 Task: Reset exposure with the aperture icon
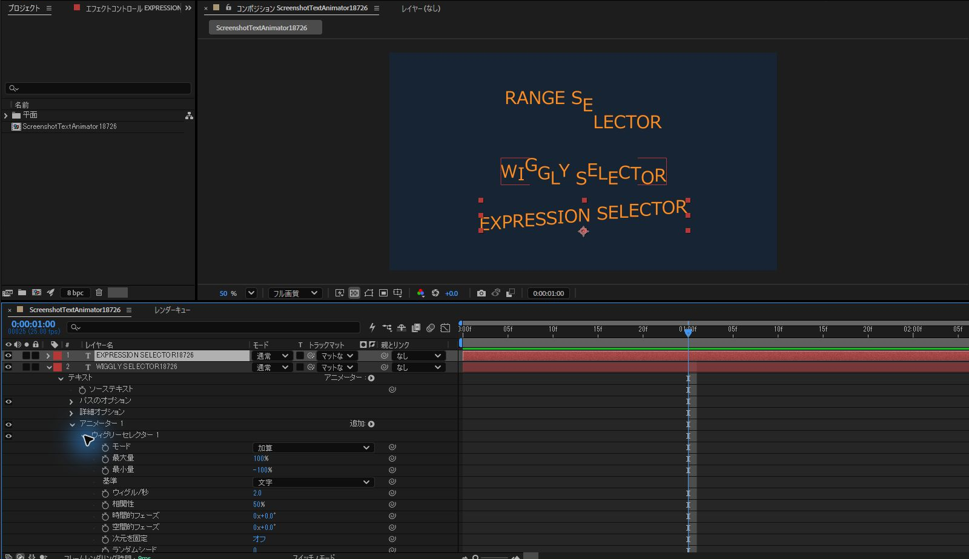[x=435, y=293]
